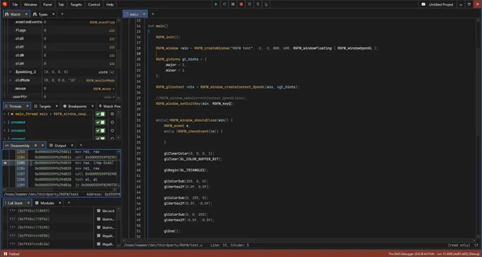
Task: Expand the first unnamed thread row
Action: pos(4,122)
